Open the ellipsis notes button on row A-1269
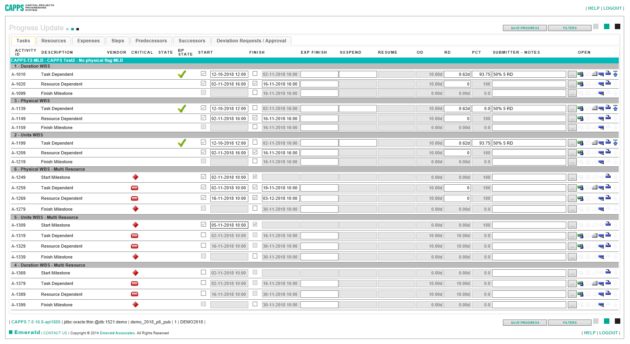The height and width of the screenshot is (344, 630). 572,199
